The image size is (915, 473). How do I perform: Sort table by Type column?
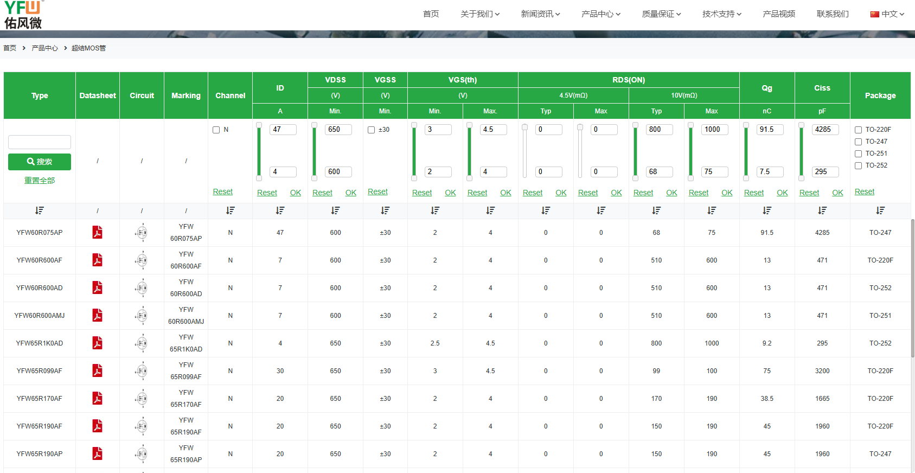tap(40, 210)
